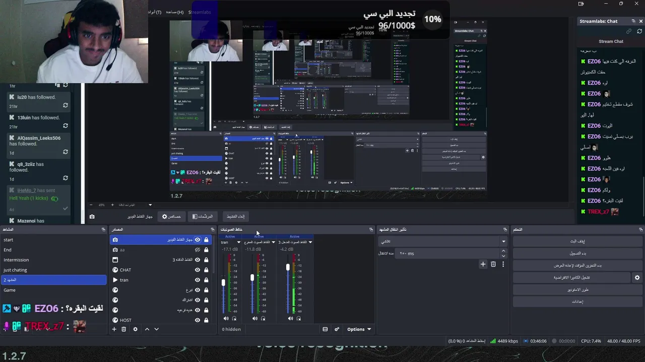Viewport: 645px width, 362px height.
Task: Mute the third mixer channel speaker icon
Action: pyautogui.click(x=290, y=318)
